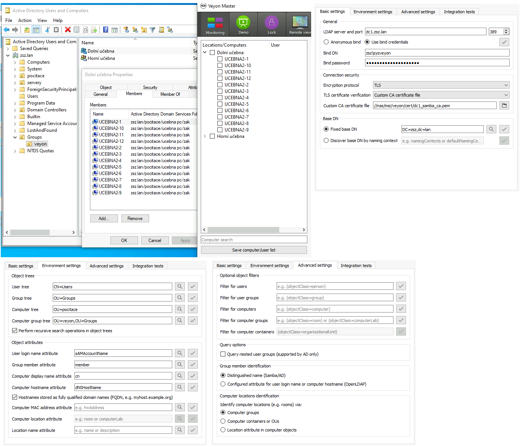
Task: Select Anonymous bind radio button
Action: 326,42
